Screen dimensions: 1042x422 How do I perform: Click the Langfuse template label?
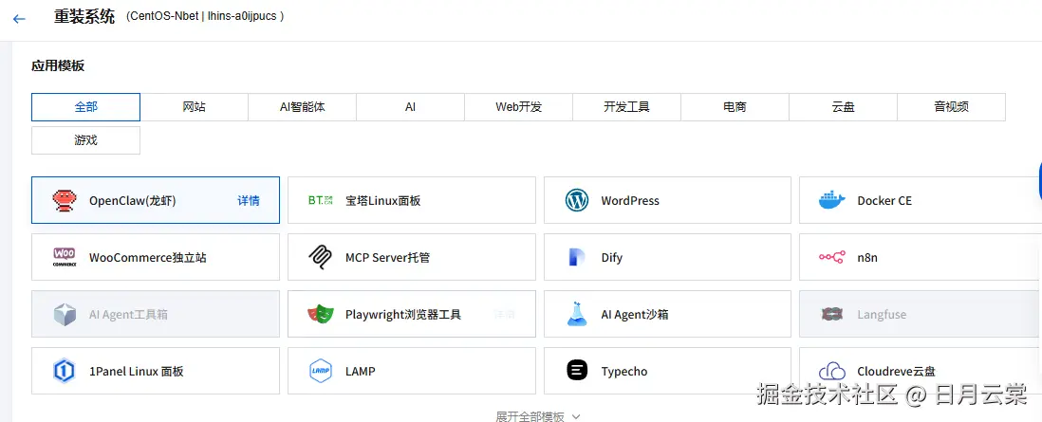click(x=882, y=314)
